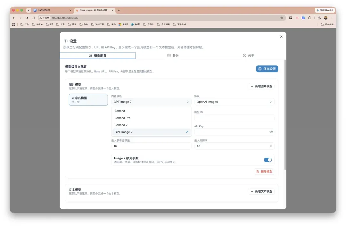Viewport: 346px width, 226px height.
Task: Toggle the browser side panel icon
Action: [x=33, y=18]
